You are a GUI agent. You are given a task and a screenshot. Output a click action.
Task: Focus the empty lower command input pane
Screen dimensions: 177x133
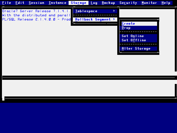88,89
